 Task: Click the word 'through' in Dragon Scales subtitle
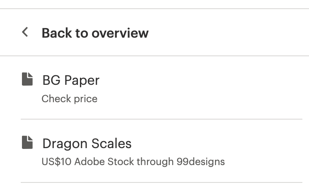pos(155,162)
